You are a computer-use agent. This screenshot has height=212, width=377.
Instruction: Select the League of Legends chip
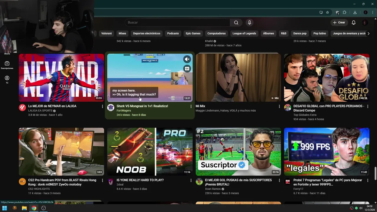(x=244, y=34)
